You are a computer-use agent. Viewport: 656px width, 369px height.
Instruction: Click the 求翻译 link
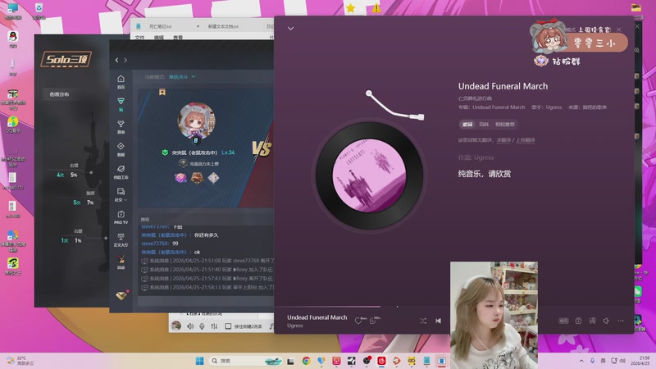(503, 140)
